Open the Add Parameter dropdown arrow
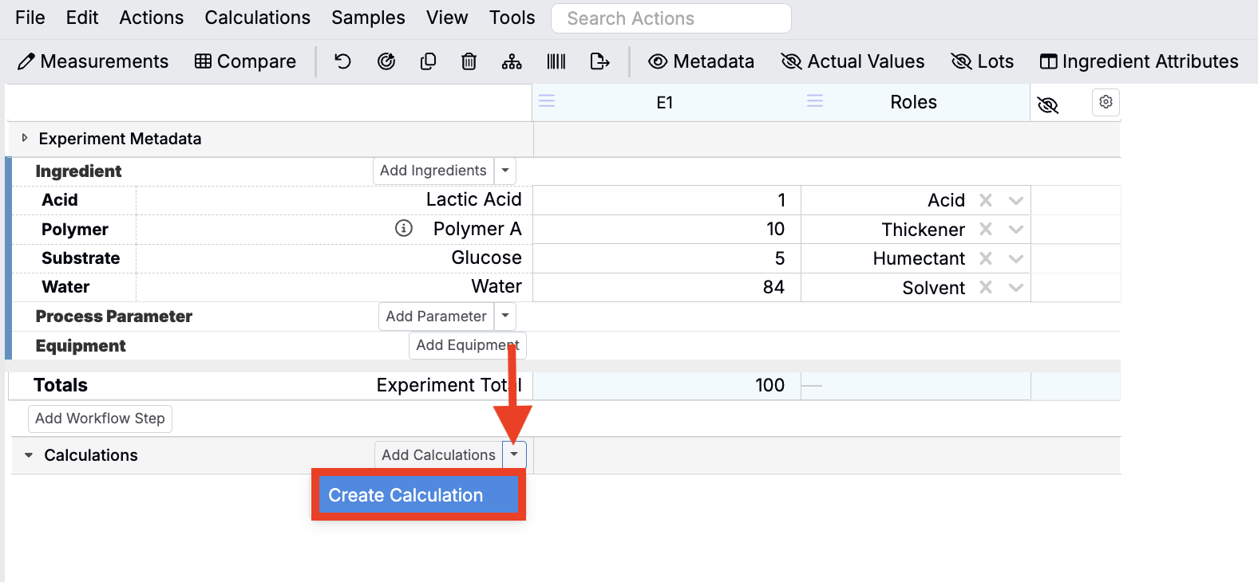1258x582 pixels. (505, 317)
